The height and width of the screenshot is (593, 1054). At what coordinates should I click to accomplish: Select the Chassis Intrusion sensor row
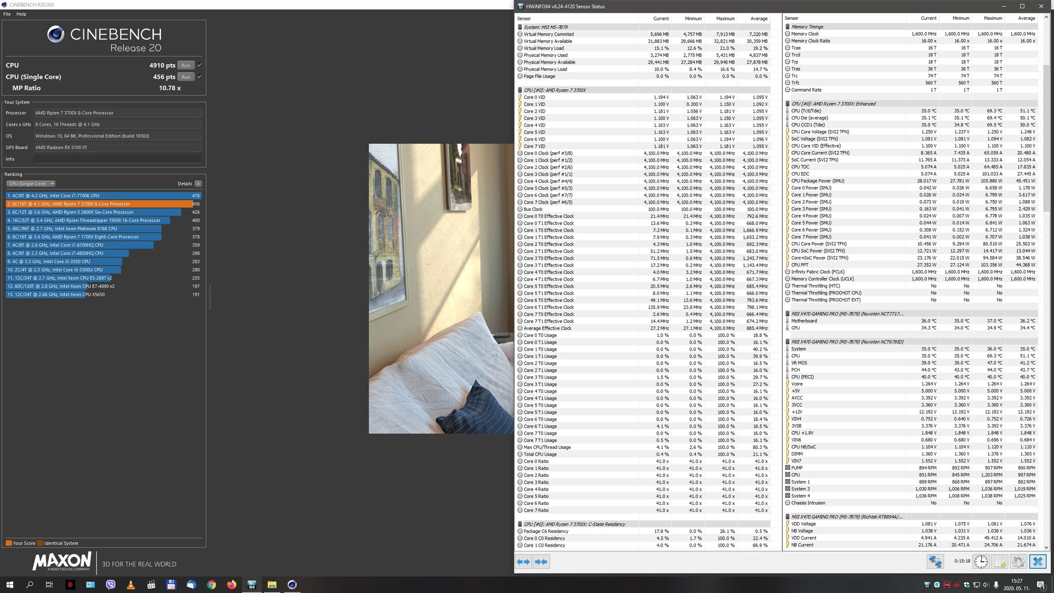[x=911, y=503]
